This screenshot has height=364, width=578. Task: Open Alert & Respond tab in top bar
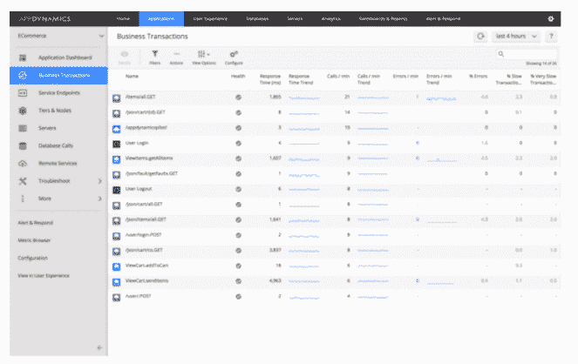[443, 19]
